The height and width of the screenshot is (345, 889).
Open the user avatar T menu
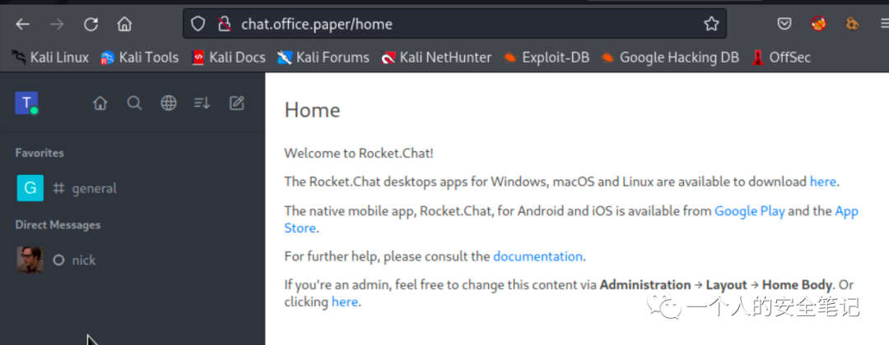click(26, 103)
